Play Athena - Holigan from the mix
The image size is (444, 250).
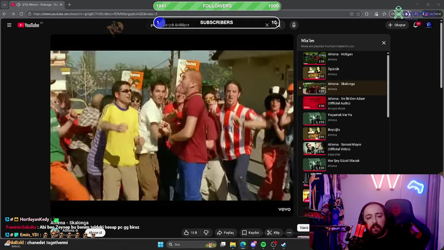pos(343,58)
